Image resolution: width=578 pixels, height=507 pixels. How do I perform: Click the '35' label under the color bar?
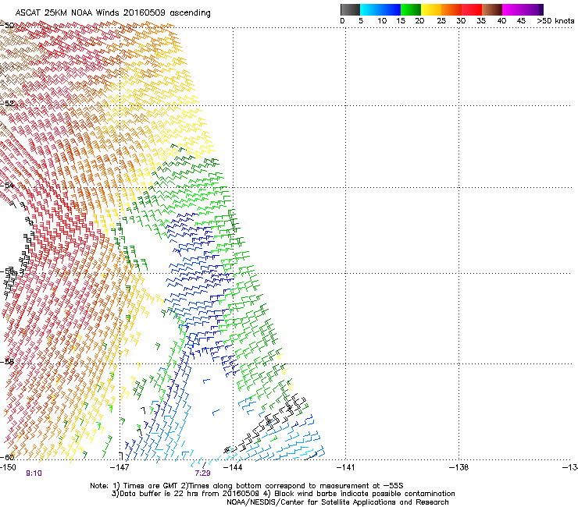(x=481, y=21)
